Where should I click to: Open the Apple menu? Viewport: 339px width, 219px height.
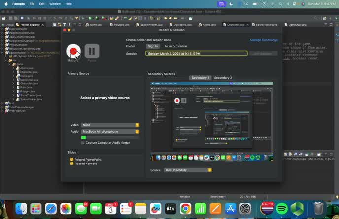point(6,4)
